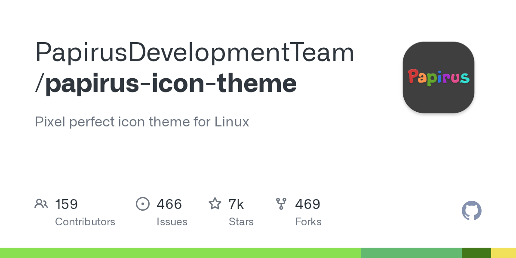Open the Papirus logo image
Image resolution: width=516 pixels, height=258 pixels.
[438, 77]
